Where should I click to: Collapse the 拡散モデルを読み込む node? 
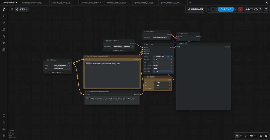point(104,41)
